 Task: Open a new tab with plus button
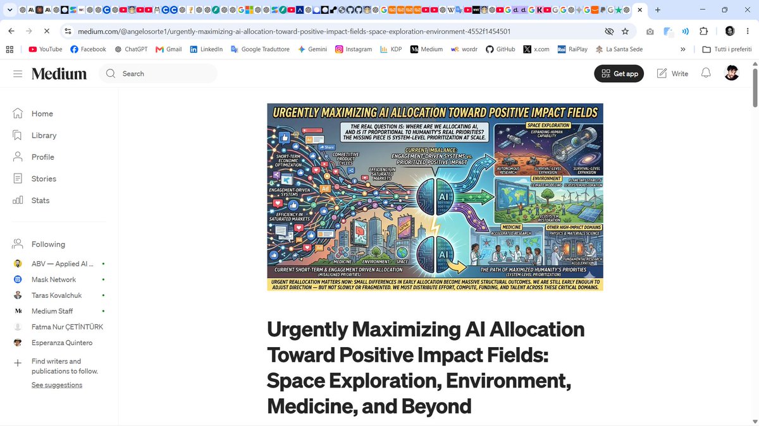pos(658,10)
